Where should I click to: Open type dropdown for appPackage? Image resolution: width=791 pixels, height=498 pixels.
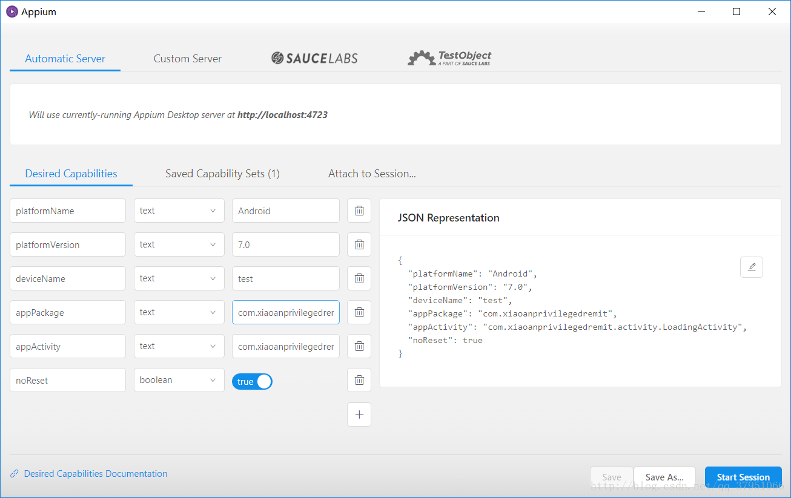coord(179,312)
